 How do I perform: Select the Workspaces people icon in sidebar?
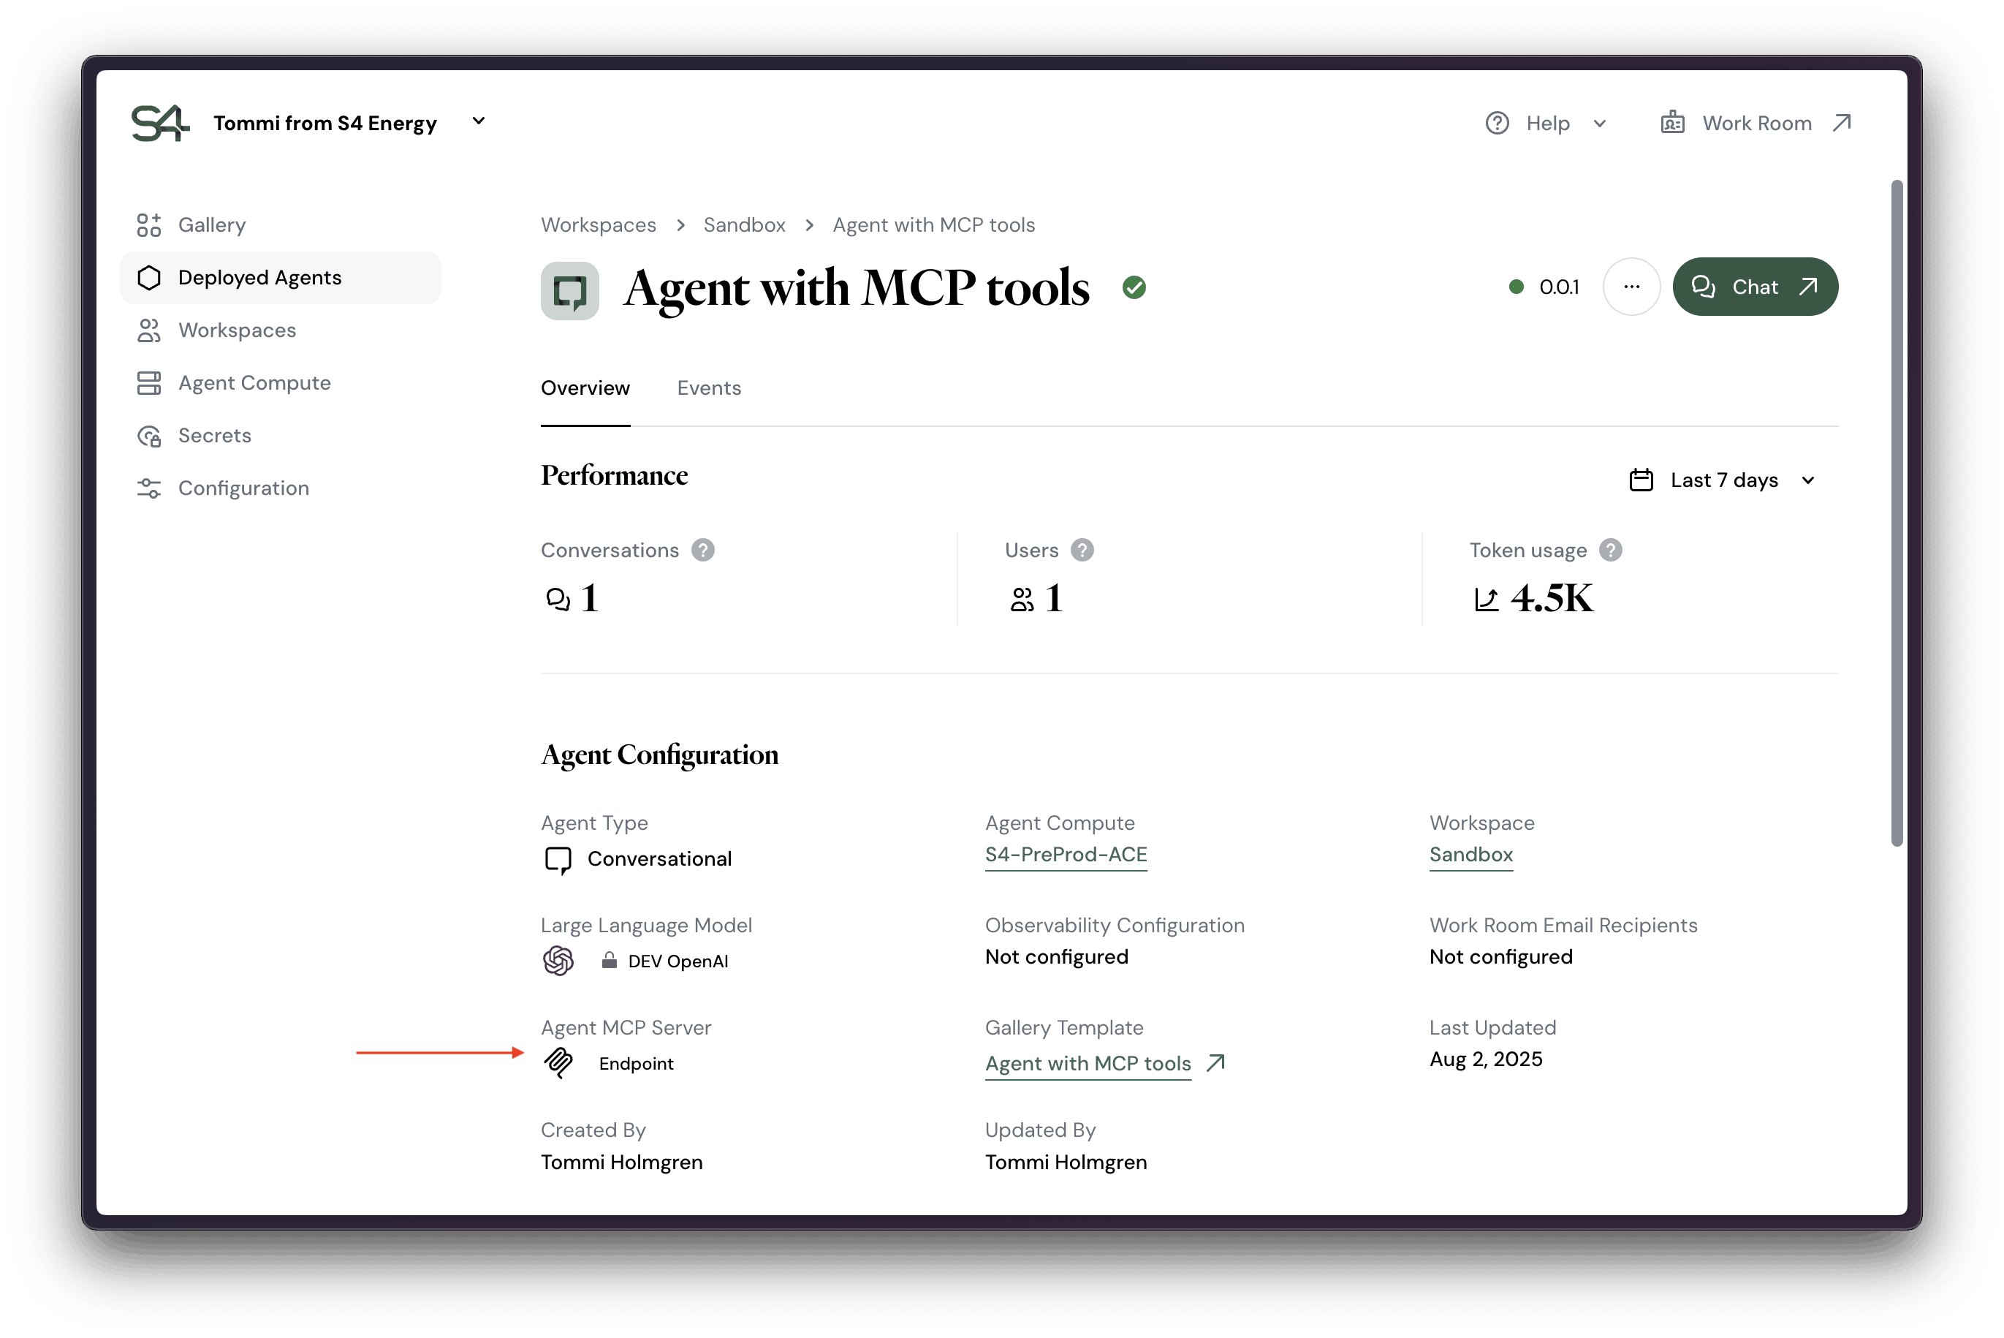click(x=150, y=330)
